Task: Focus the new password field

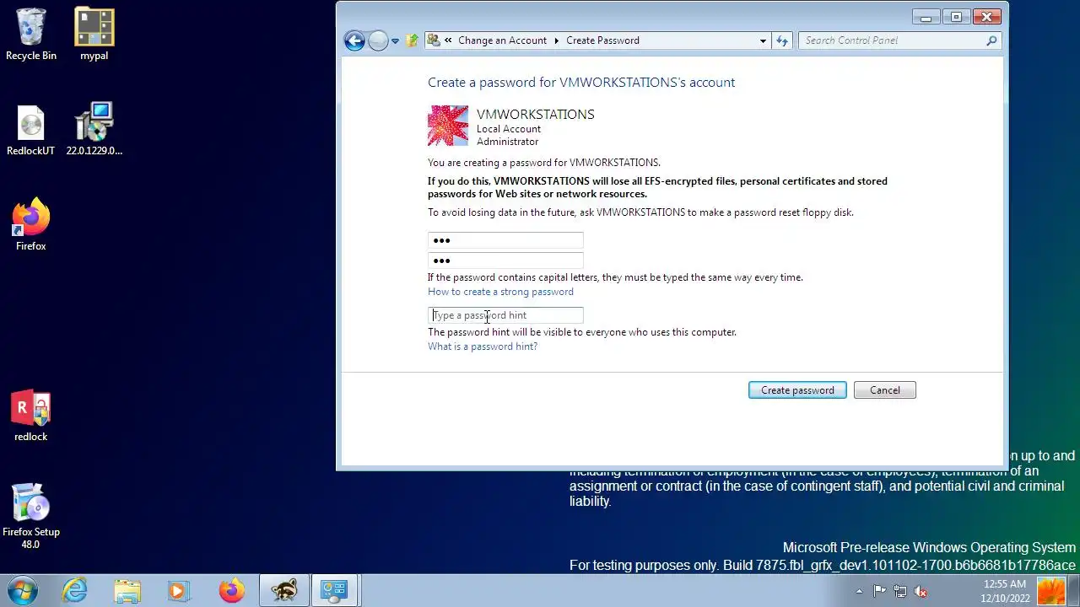Action: [505, 240]
